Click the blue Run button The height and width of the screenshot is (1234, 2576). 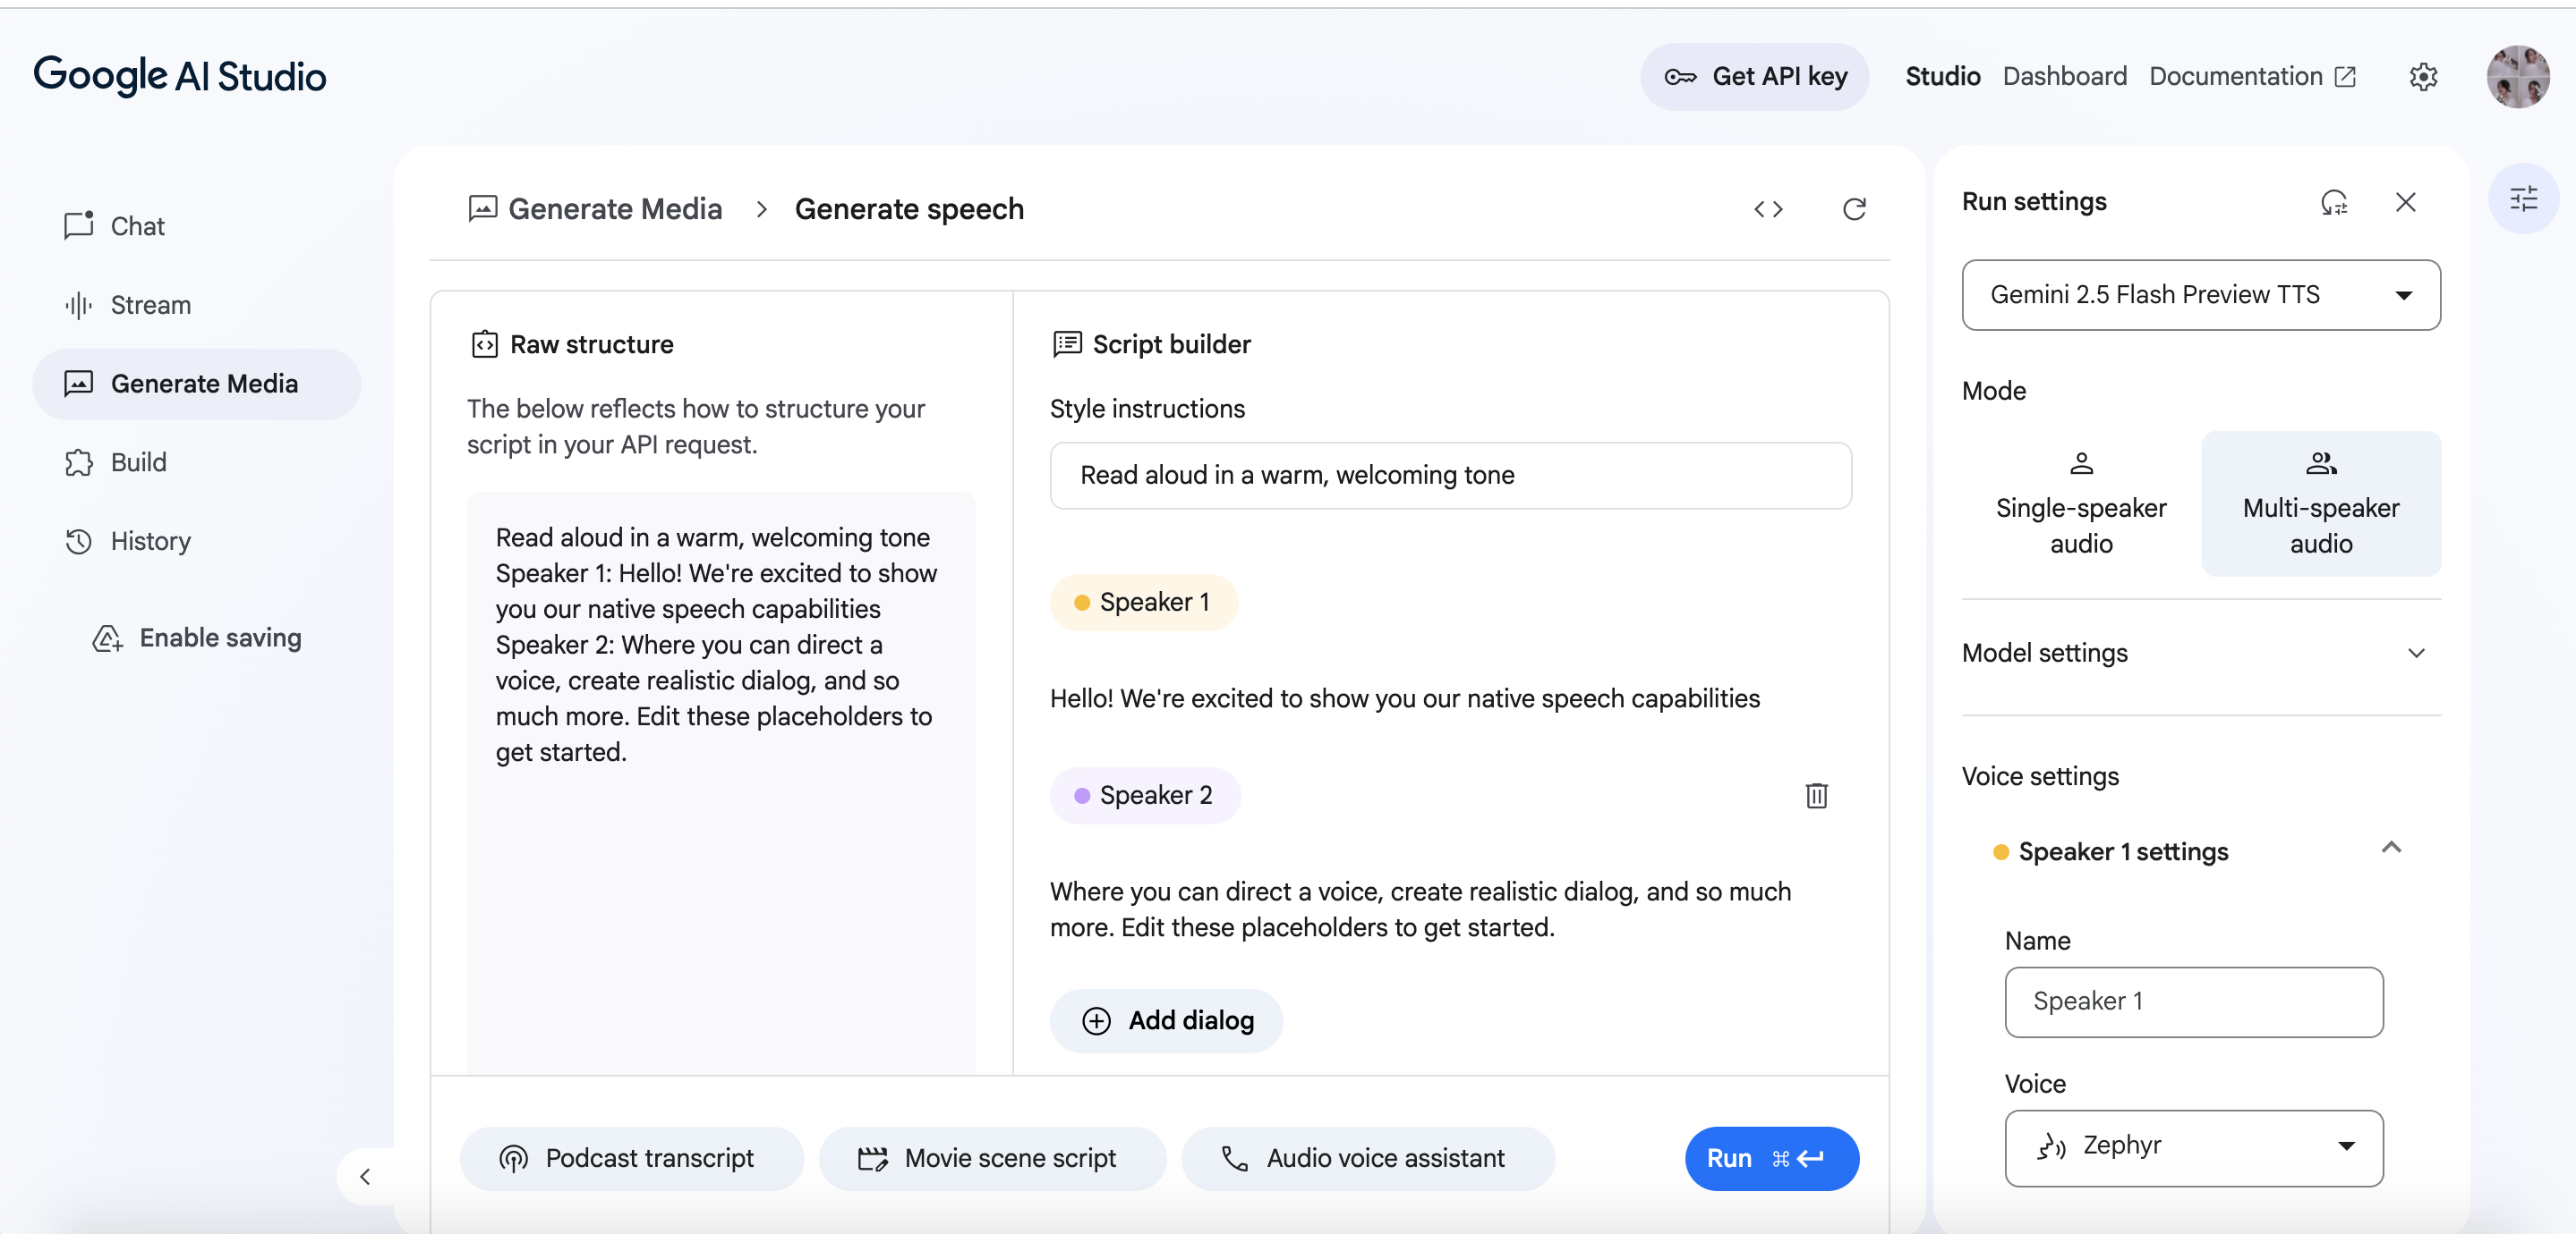pyautogui.click(x=1771, y=1159)
